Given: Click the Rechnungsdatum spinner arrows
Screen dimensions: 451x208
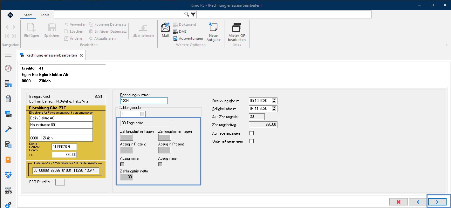Looking at the screenshot, I should coord(275,101).
